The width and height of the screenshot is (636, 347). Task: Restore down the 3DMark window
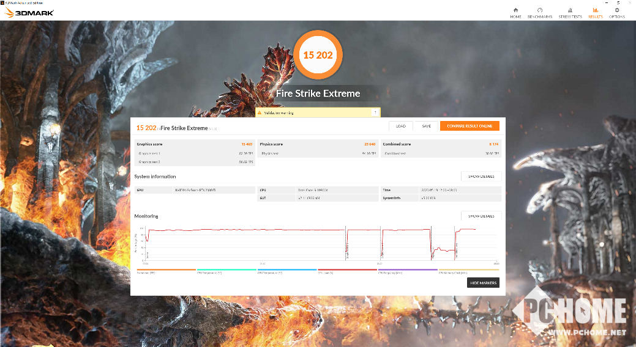click(x=618, y=2)
